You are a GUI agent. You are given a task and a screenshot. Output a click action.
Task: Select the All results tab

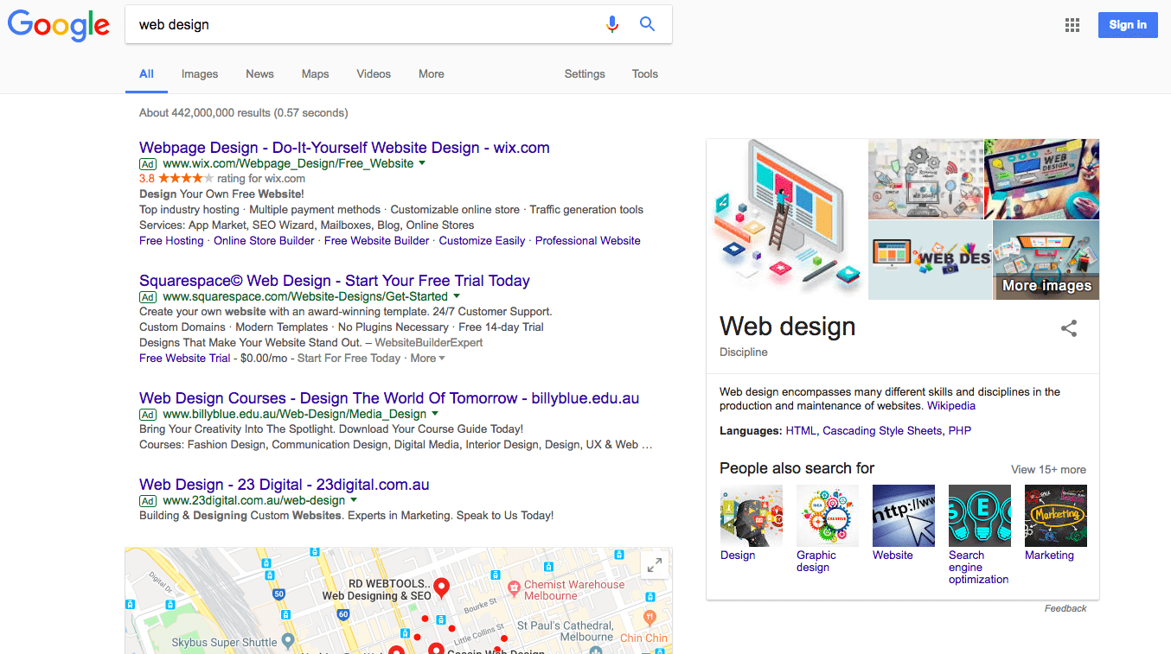click(147, 74)
